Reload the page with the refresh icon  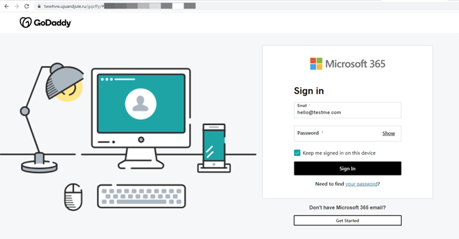point(27,6)
